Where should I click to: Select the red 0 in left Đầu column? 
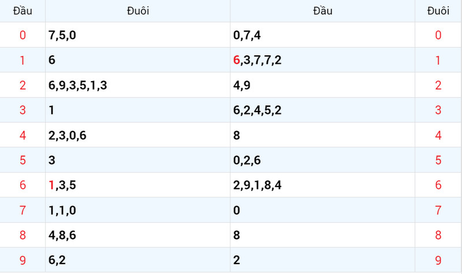(x=23, y=35)
